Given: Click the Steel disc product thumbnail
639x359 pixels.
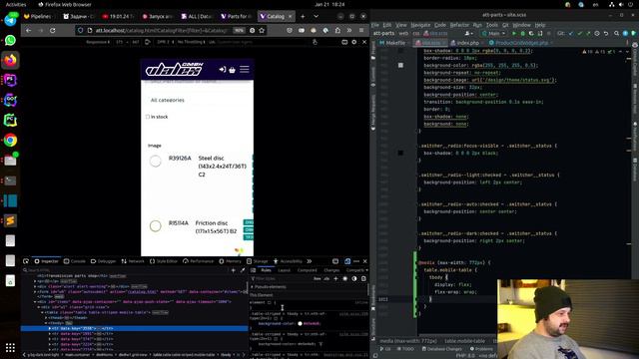Looking at the screenshot, I should pyautogui.click(x=156, y=162).
